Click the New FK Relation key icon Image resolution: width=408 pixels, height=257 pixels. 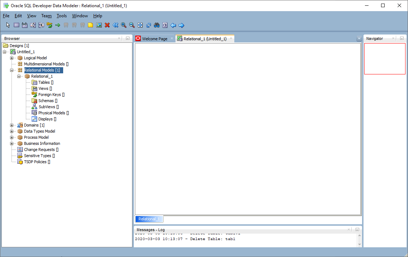(50, 25)
